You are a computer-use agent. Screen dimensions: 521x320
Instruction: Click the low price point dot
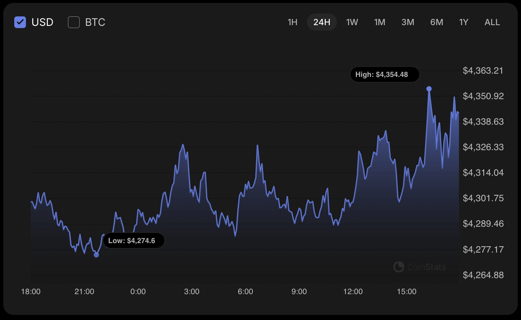[96, 255]
